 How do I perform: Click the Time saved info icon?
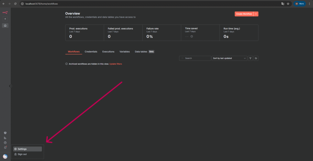point(192,37)
